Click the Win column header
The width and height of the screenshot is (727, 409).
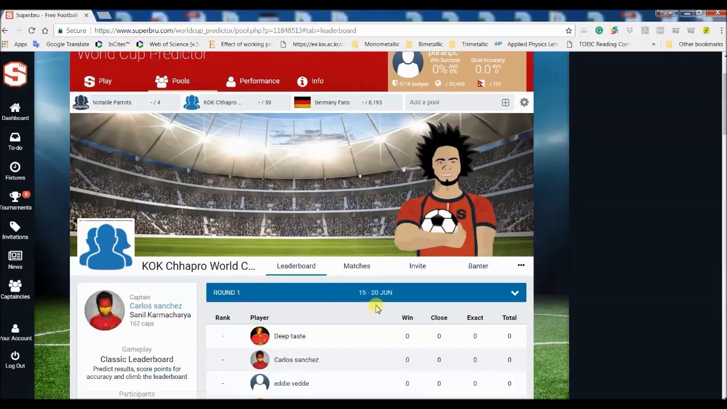point(407,318)
